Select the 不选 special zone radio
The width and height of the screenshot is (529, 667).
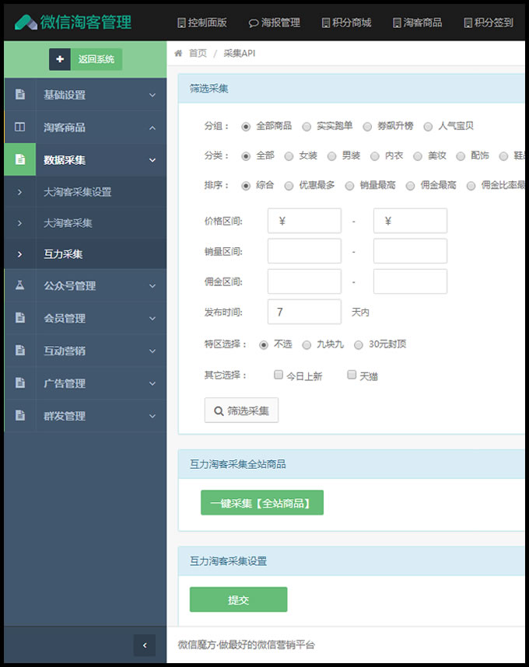pos(264,345)
